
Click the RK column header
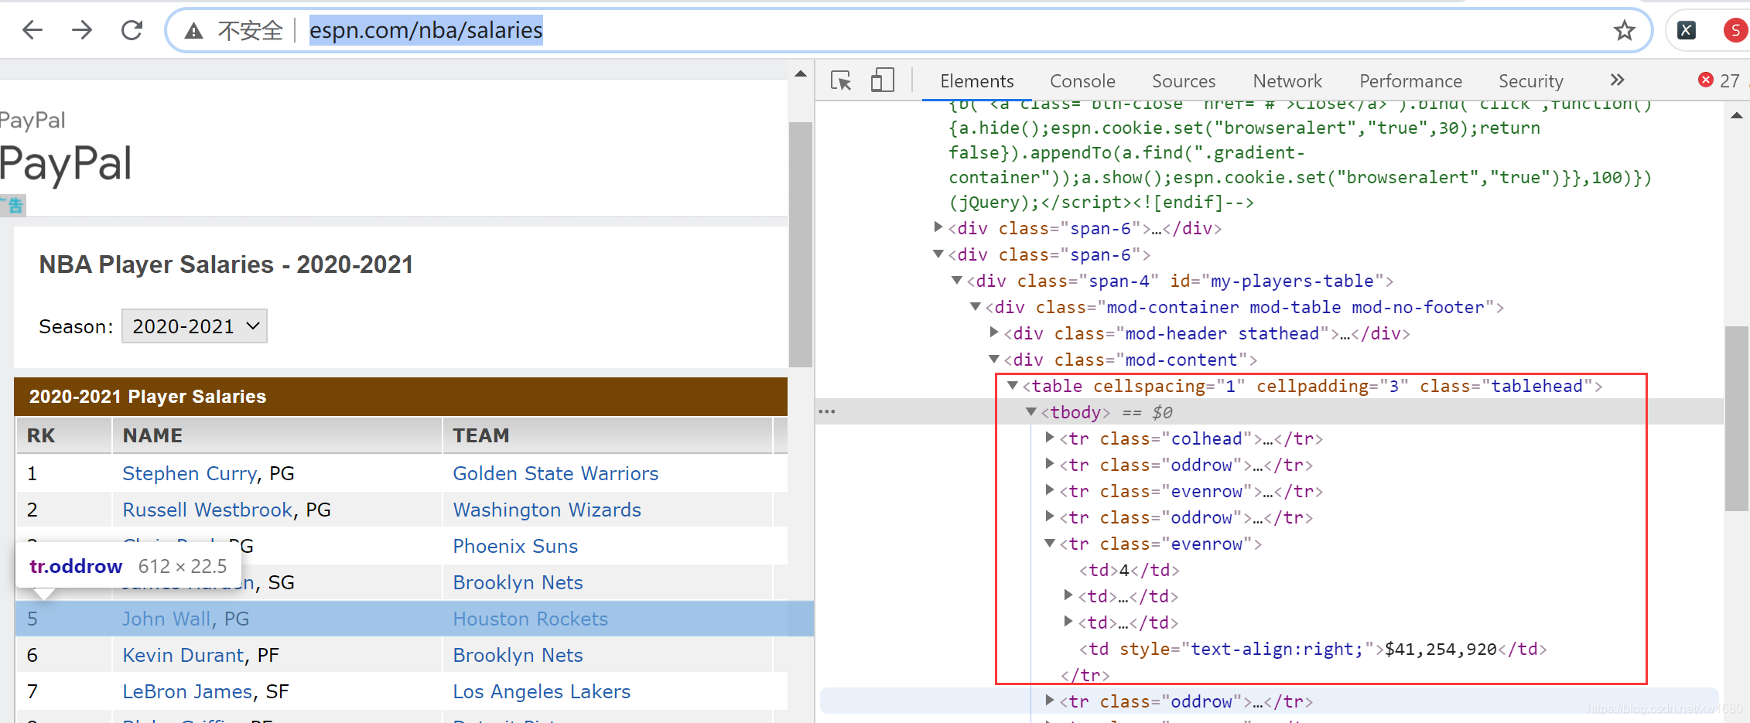click(x=41, y=435)
